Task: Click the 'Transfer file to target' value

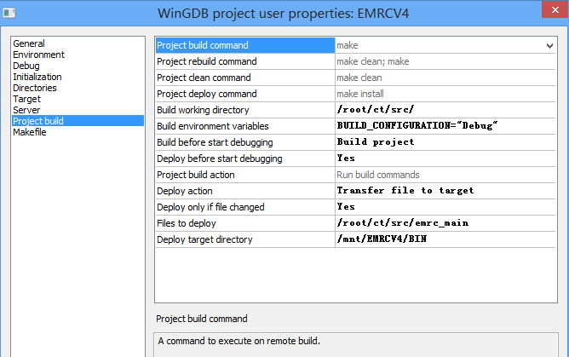Action: point(445,191)
